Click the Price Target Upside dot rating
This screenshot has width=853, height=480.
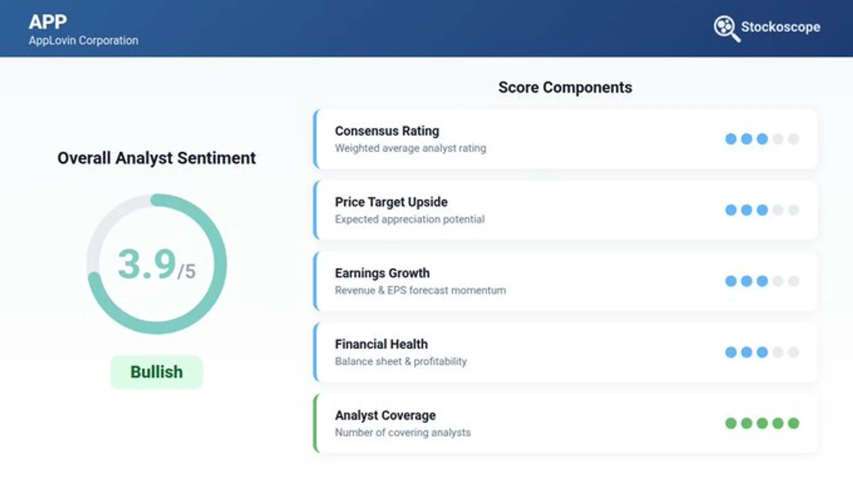coord(762,210)
